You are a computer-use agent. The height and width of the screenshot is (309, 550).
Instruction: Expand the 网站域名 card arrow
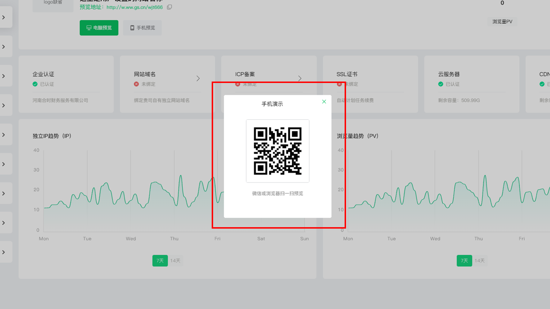(198, 78)
